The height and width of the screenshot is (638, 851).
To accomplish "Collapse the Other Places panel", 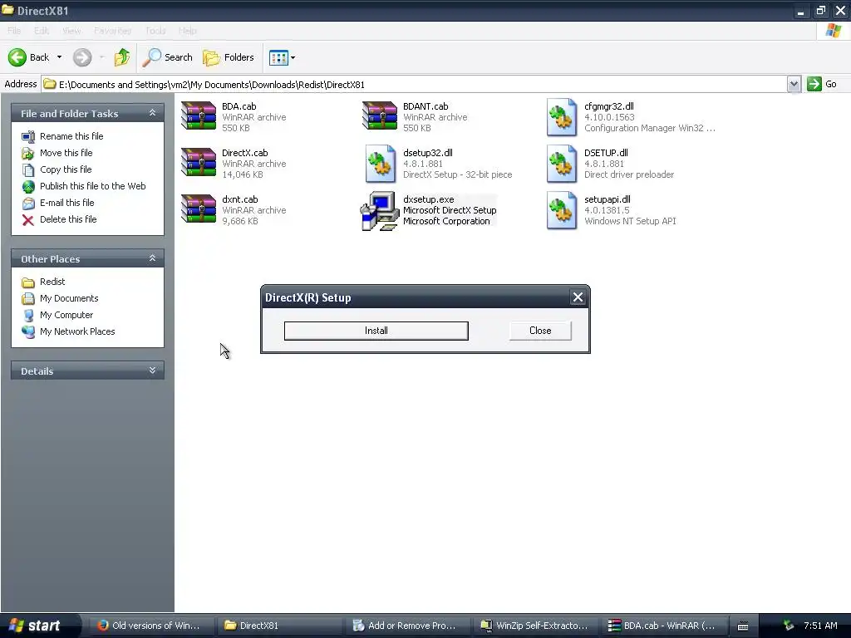I will tap(153, 258).
